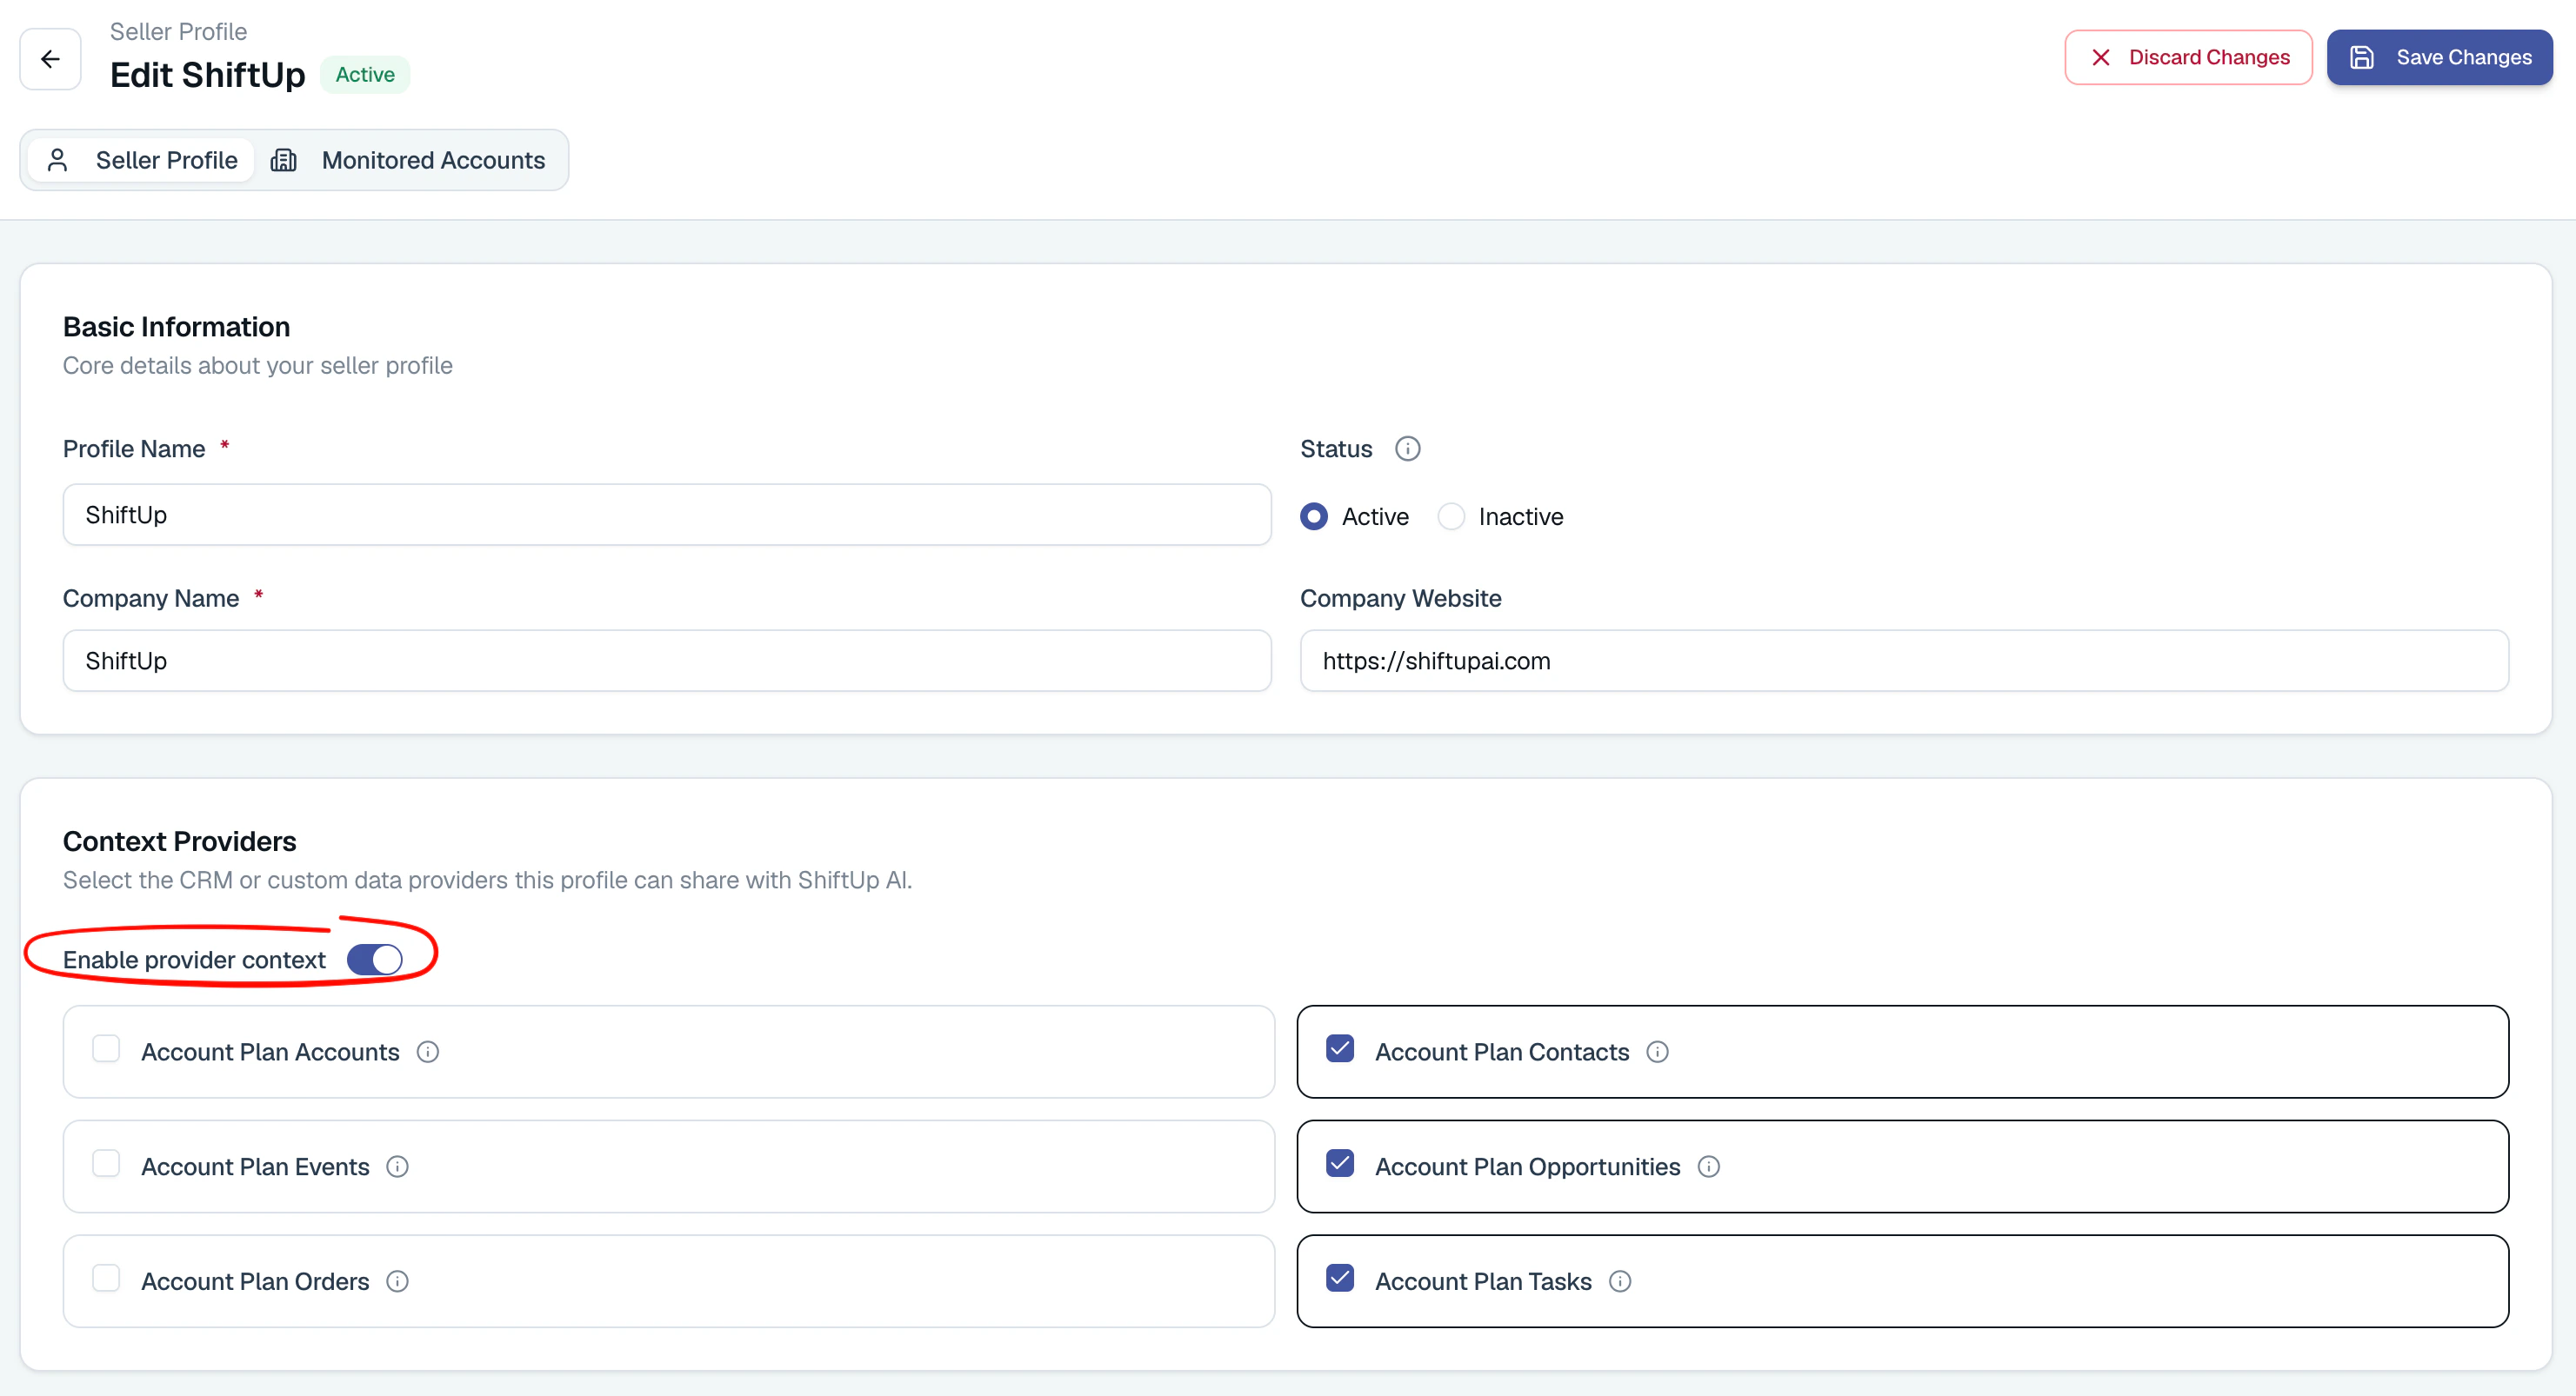
Task: Click info icon beside Account Plan Accounts
Action: pyautogui.click(x=428, y=1053)
